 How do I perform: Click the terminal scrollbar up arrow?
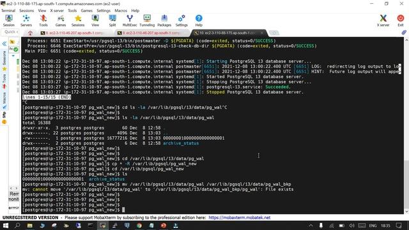tap(406, 40)
